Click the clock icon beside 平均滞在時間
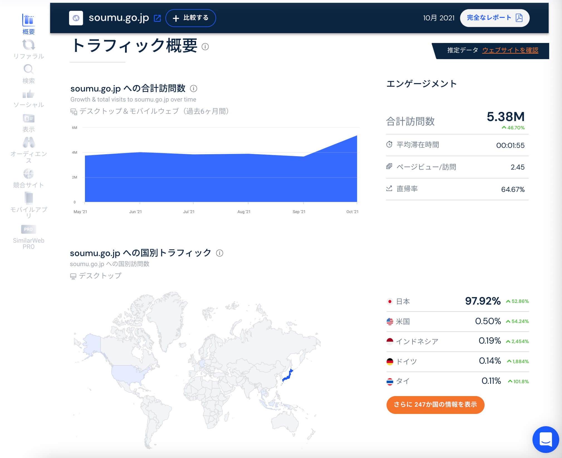 coord(389,144)
